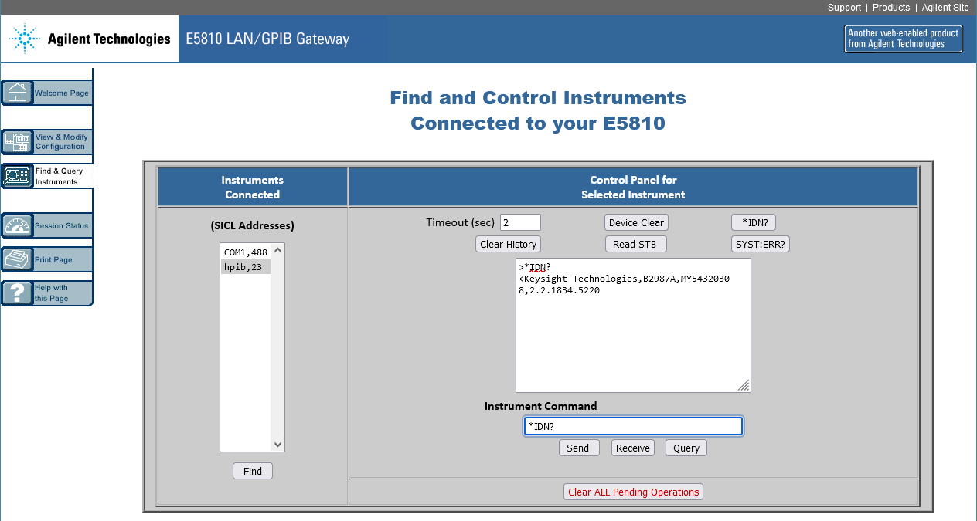Image resolution: width=977 pixels, height=521 pixels.
Task: Click the Welcome Page house icon
Action: (16, 93)
